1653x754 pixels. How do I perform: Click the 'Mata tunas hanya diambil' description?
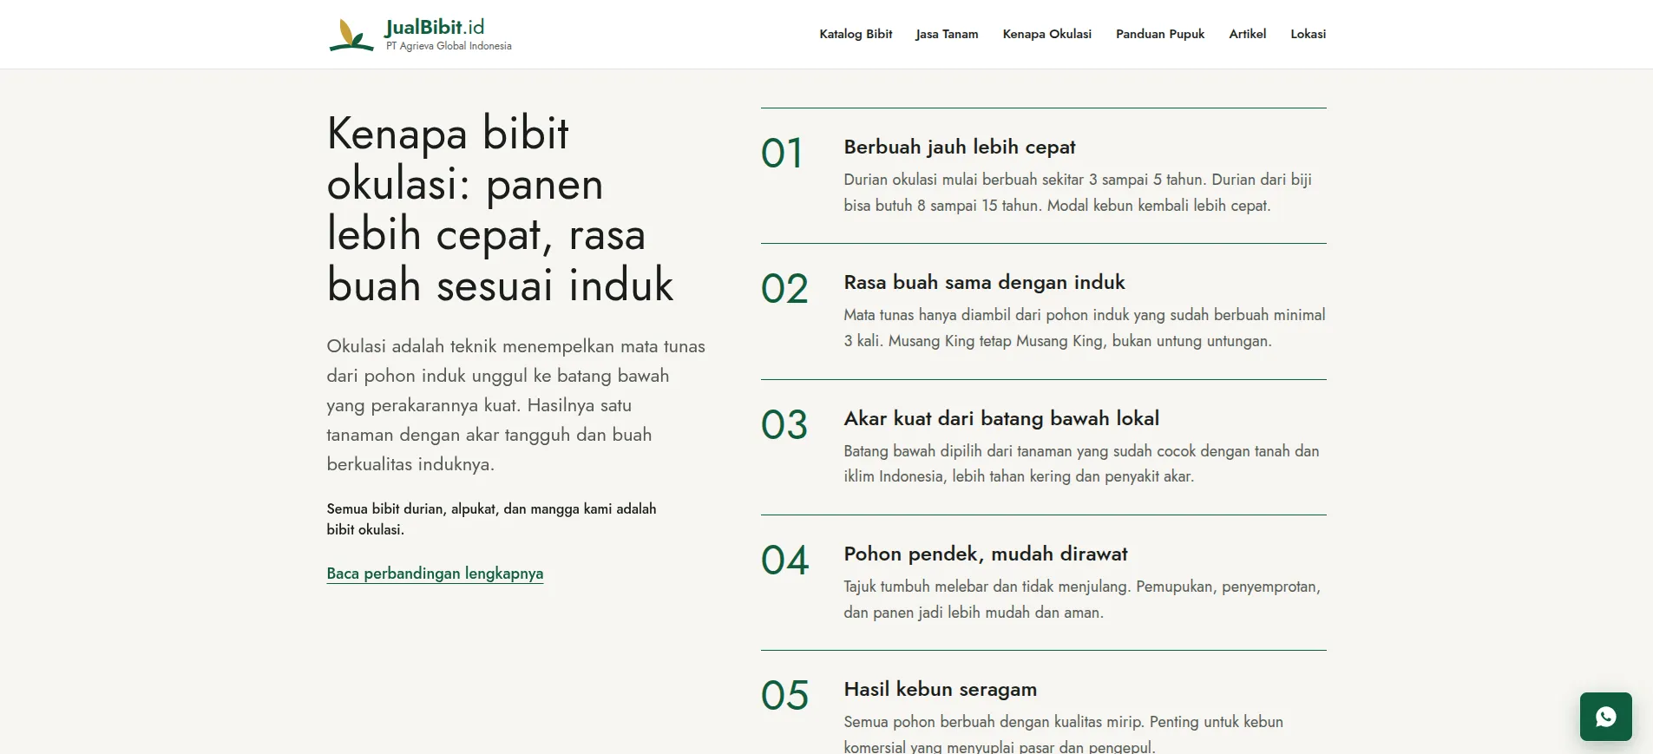coord(1085,328)
